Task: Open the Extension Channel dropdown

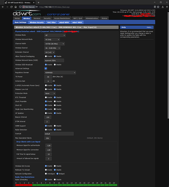Action: click(50, 52)
